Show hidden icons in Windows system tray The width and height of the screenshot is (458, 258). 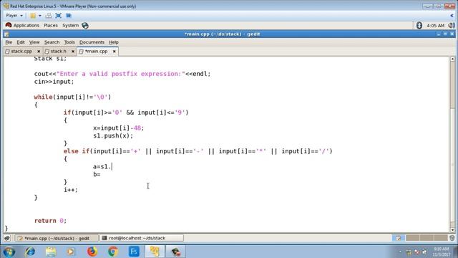point(400,252)
